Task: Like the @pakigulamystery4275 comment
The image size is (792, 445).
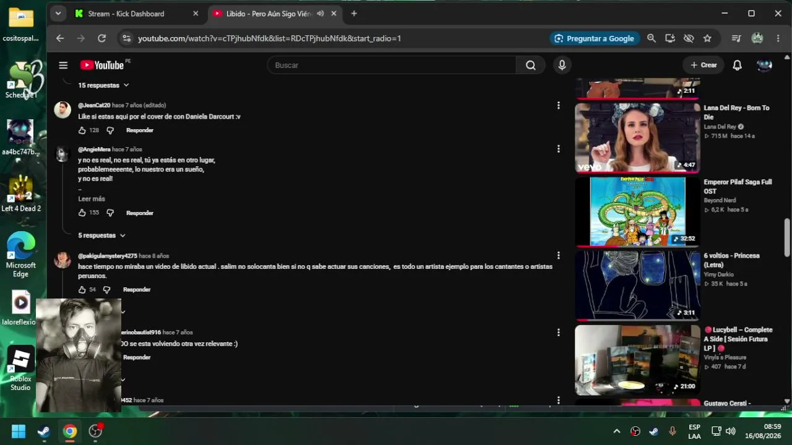Action: tap(82, 289)
